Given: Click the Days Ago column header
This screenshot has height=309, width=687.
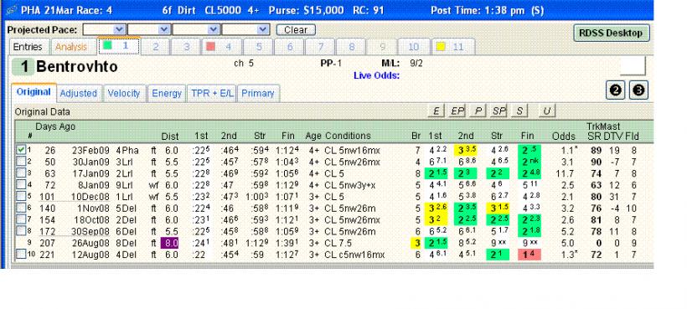Looking at the screenshot, I should click(x=55, y=126).
